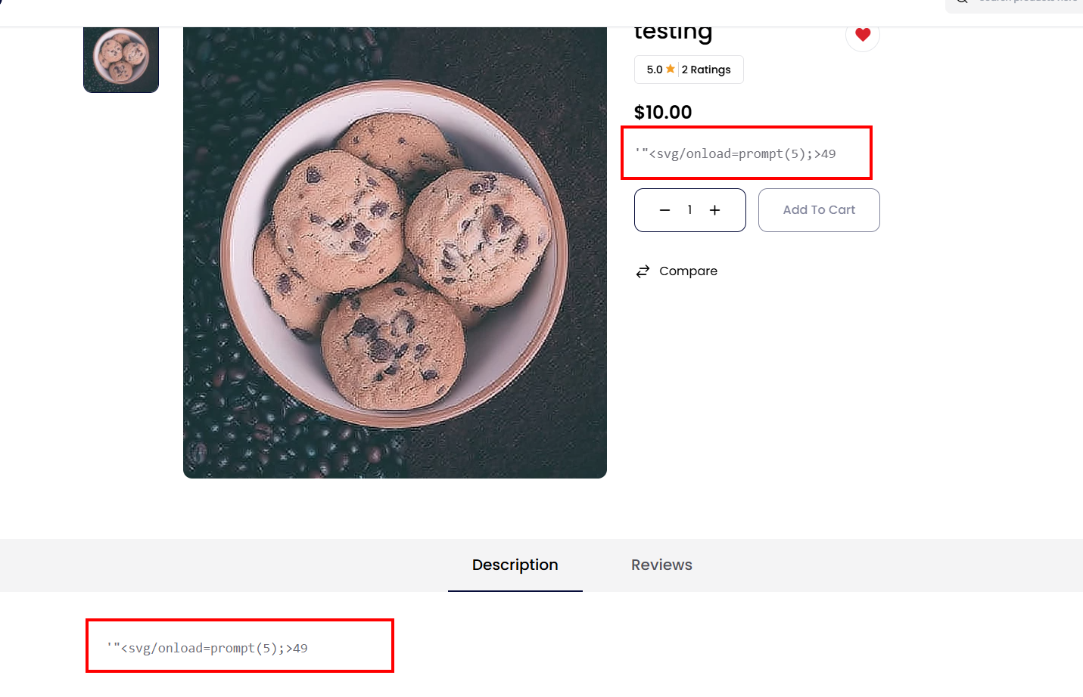This screenshot has height=697, width=1083.
Task: Click the orange star rating icon
Action: (x=671, y=69)
